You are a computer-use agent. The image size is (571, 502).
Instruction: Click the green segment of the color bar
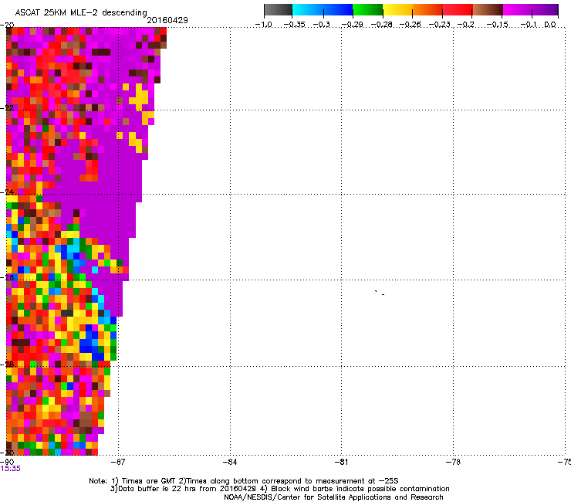pos(368,9)
